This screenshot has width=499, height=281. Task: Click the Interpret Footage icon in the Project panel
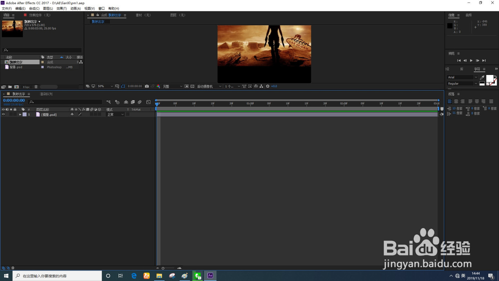(3, 86)
